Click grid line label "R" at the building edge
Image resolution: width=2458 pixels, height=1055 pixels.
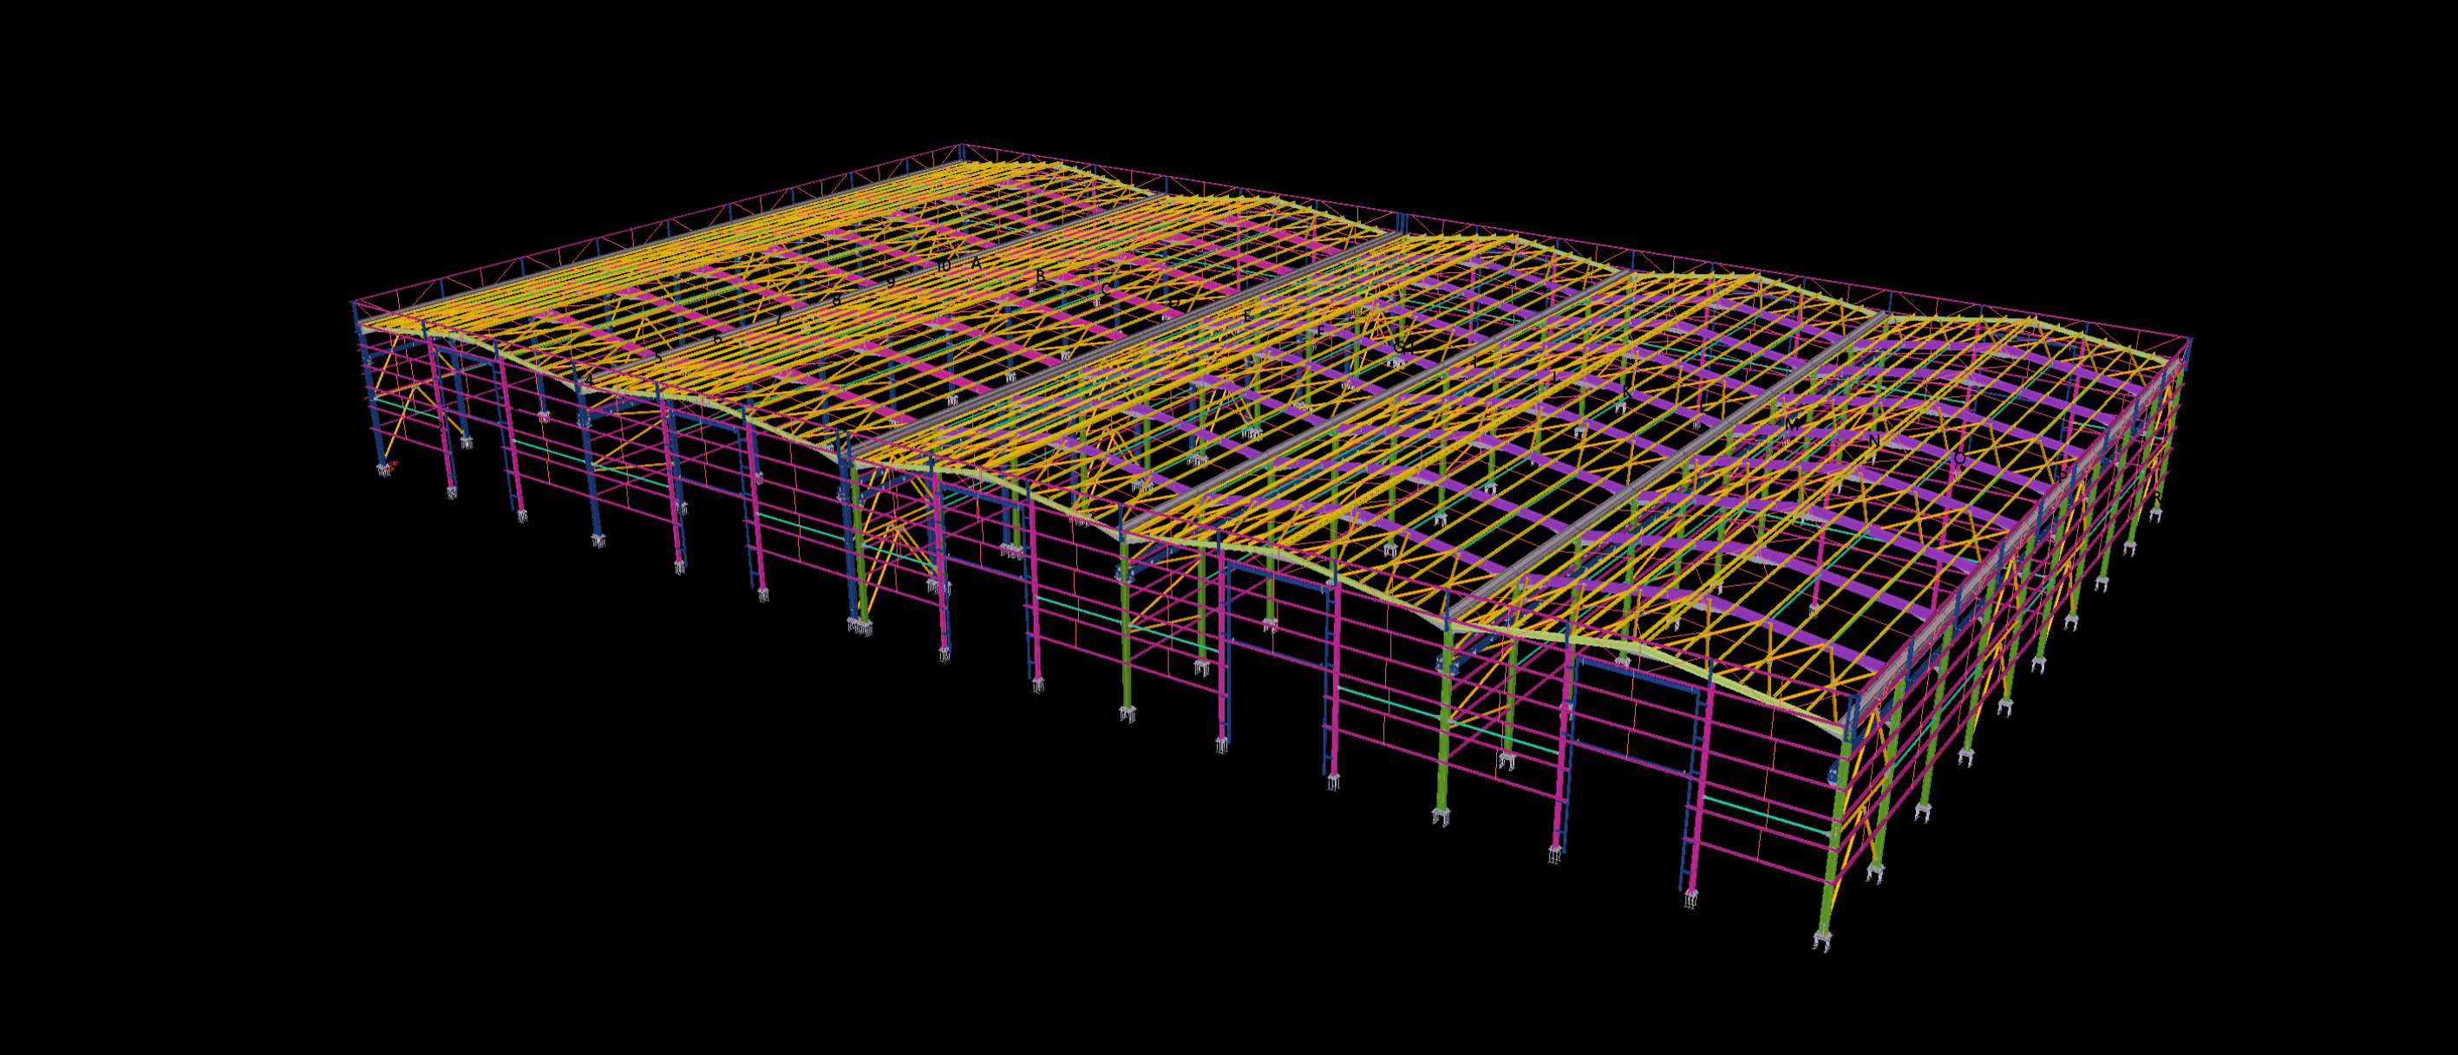[2156, 497]
